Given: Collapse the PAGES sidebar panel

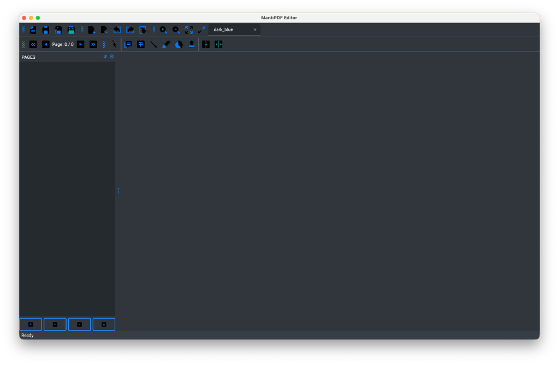Looking at the screenshot, I should pyautogui.click(x=111, y=56).
